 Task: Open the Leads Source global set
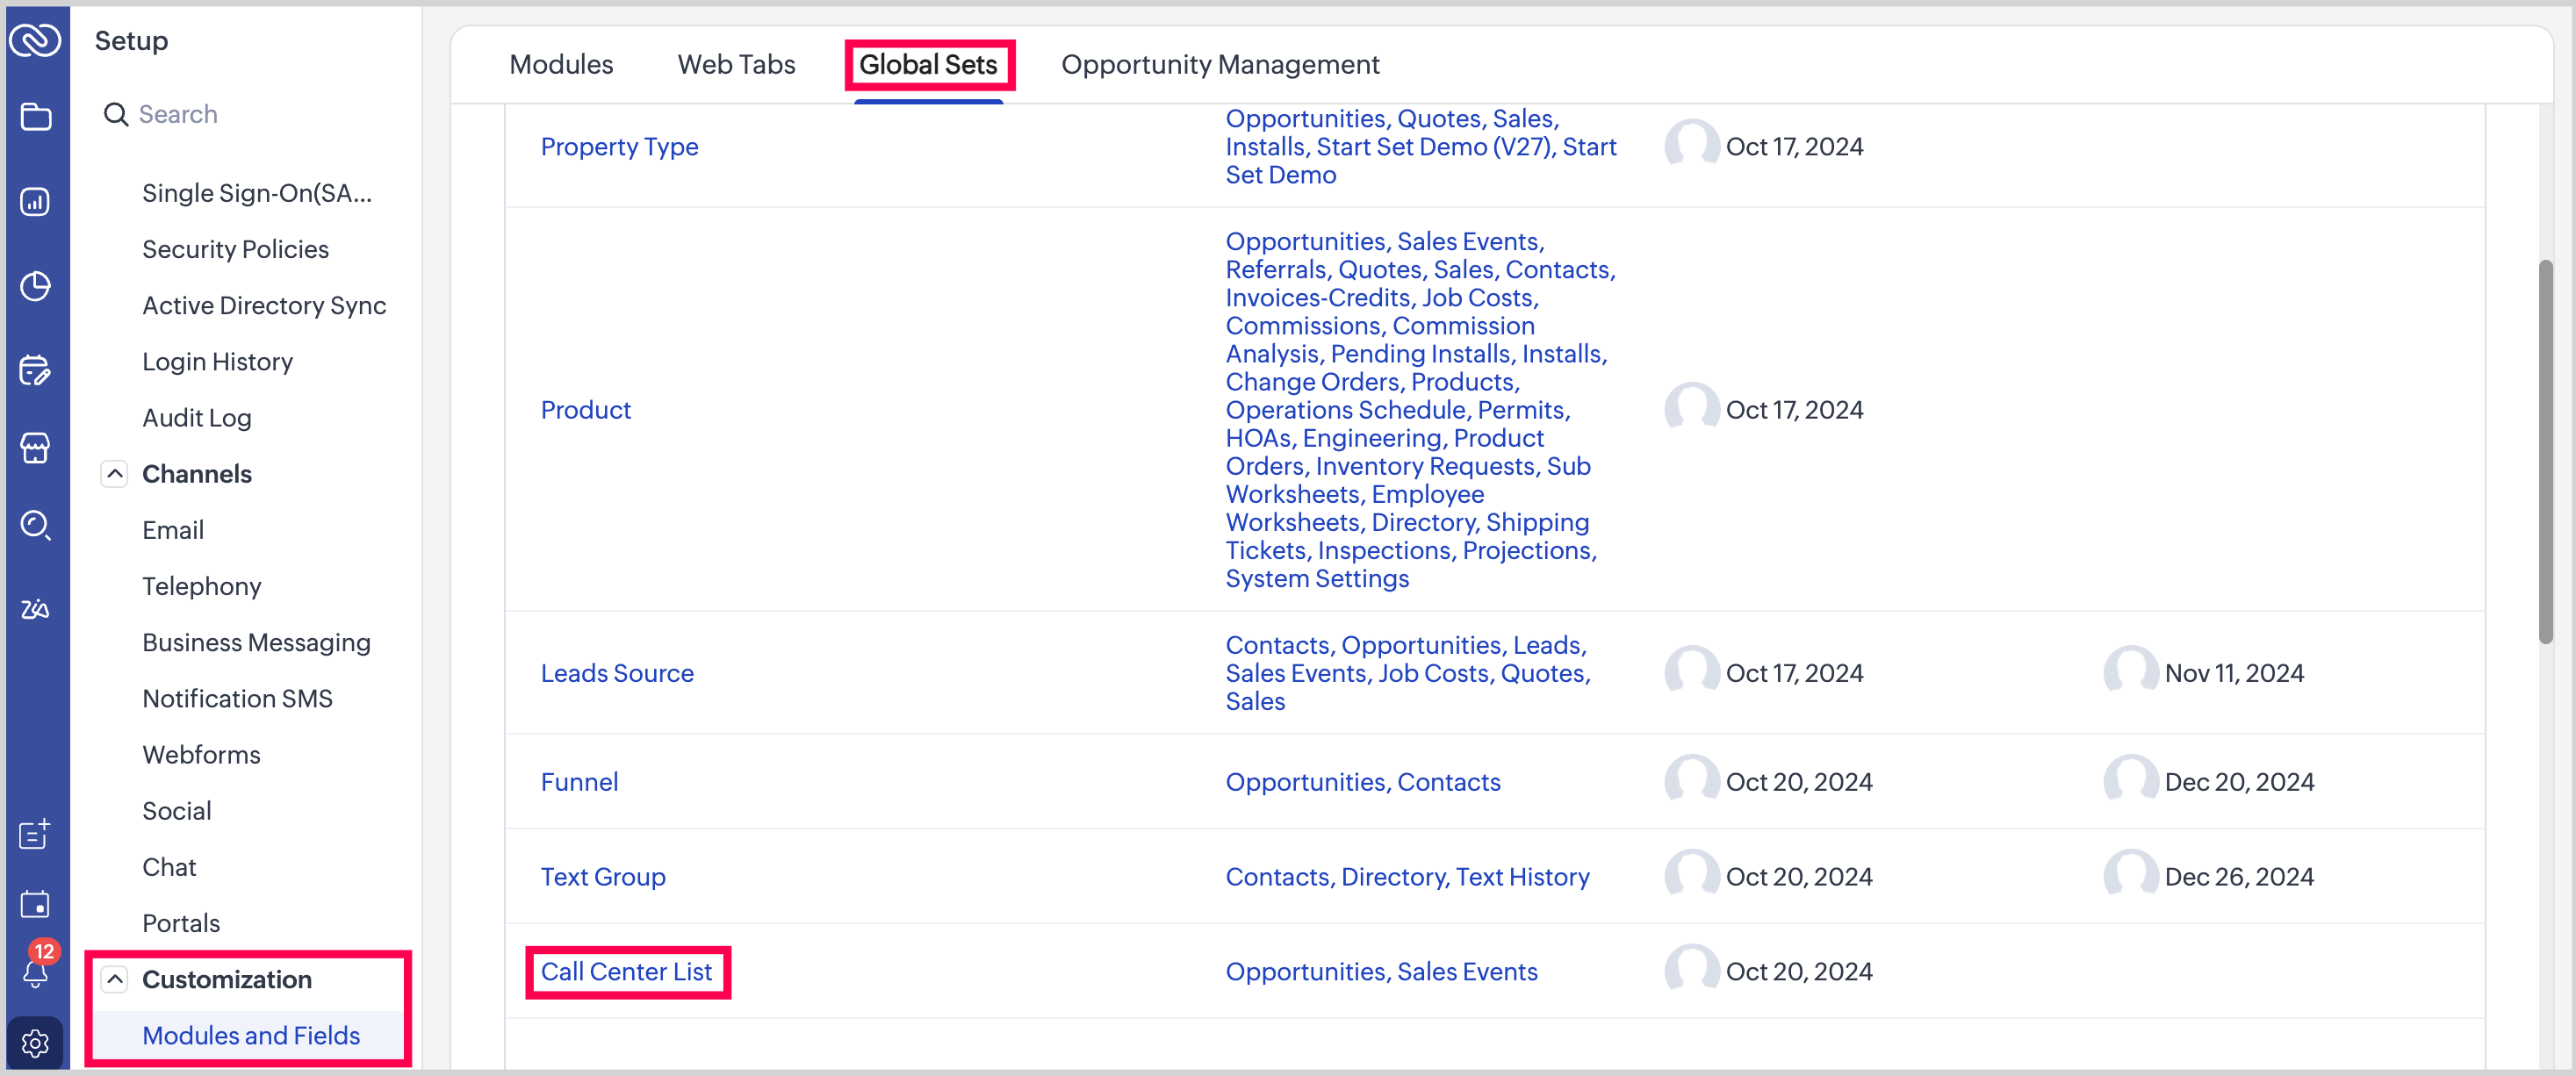(617, 673)
